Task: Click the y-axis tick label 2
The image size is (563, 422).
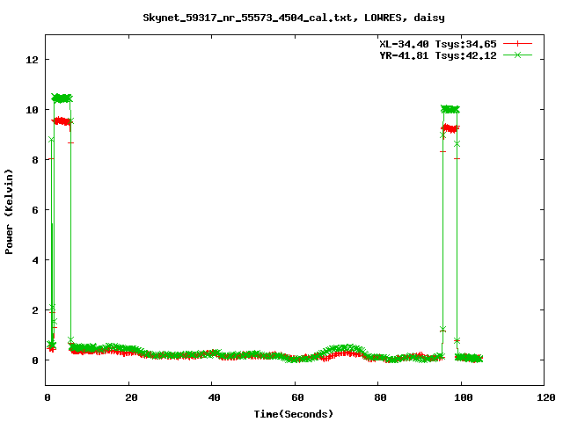Action: pos(35,310)
